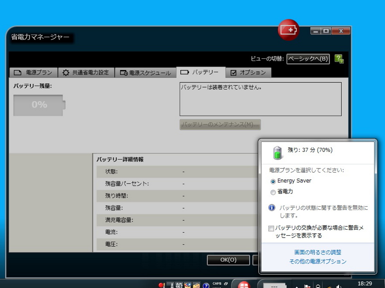Click taskbar battery gauge showing '---'
Image resolution: width=385 pixels, height=288 pixels.
275,285
